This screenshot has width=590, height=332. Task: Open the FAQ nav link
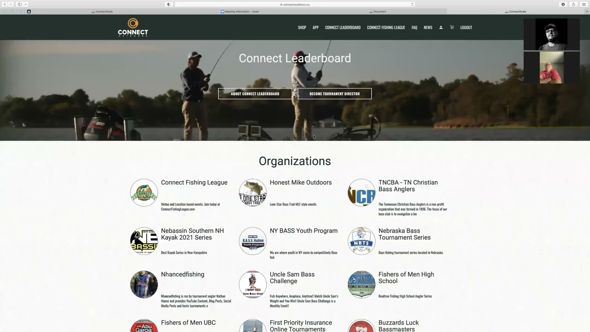point(414,27)
